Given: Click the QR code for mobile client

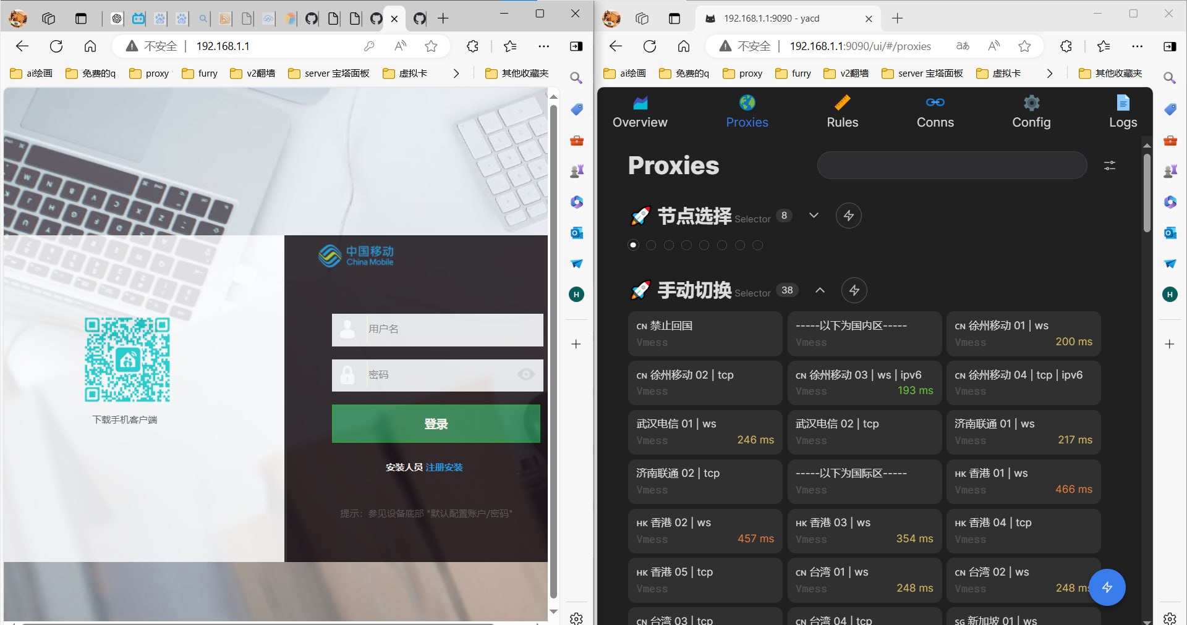Looking at the screenshot, I should 127,359.
